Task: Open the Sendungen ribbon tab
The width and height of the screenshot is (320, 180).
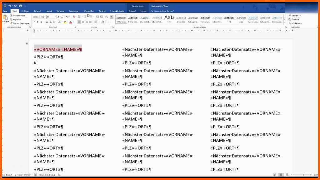Action: pyautogui.click(x=74, y=11)
